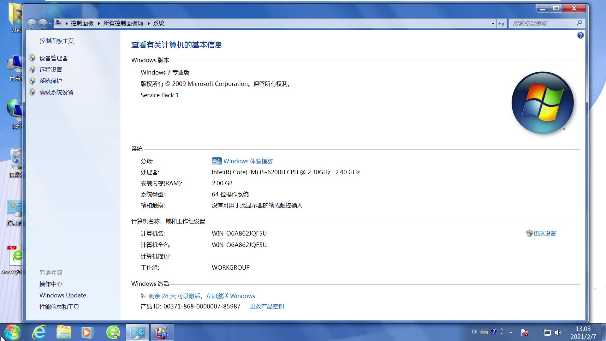Open help with the blue question mark icon

580,35
